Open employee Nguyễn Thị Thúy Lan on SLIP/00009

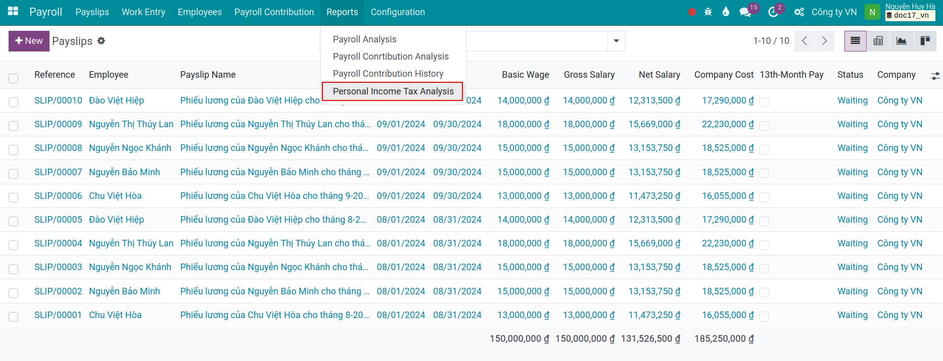coord(131,124)
